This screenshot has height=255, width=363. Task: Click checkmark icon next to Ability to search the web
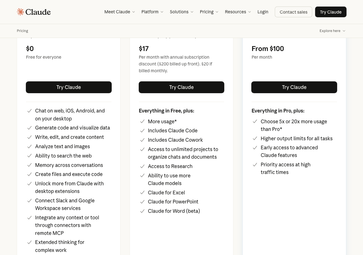tap(29, 156)
